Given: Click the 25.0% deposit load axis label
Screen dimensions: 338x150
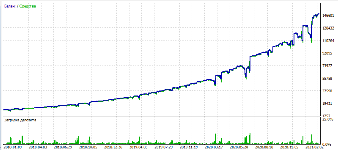Looking at the screenshot, I should (327, 119).
